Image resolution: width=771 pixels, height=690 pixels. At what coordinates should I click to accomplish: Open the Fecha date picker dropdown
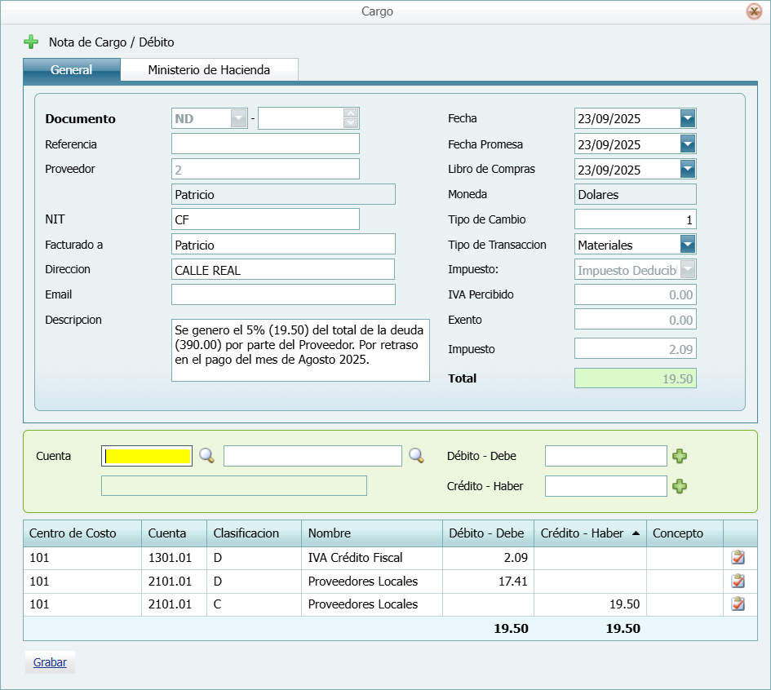[688, 119]
